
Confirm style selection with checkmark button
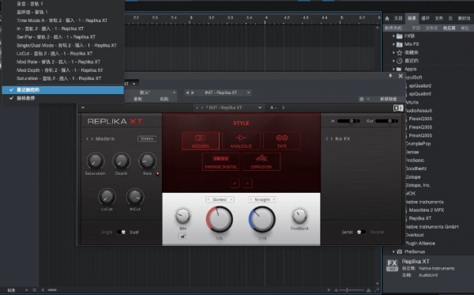click(x=235, y=183)
